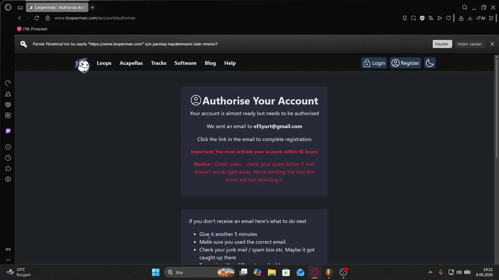Click the Looperman mascot logo
This screenshot has width=499, height=280.
click(x=82, y=65)
